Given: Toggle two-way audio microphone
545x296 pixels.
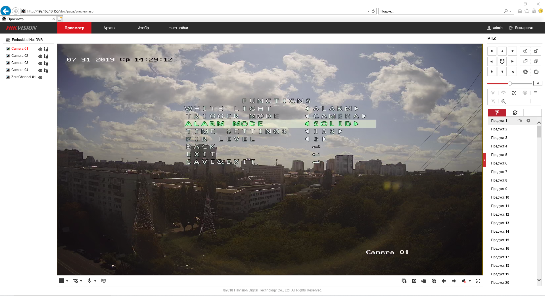Looking at the screenshot, I should 89,281.
